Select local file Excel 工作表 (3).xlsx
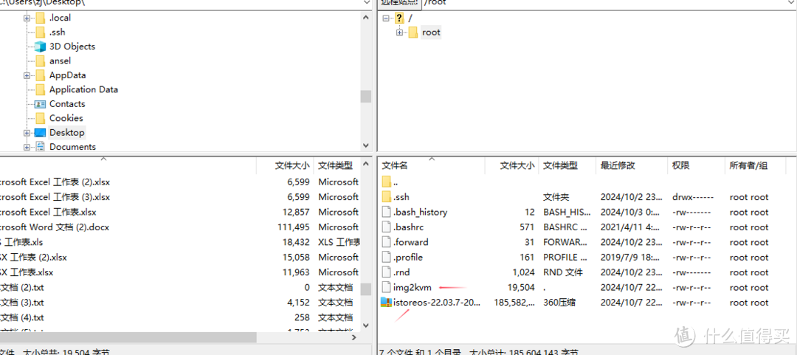Viewport: 797px width, 355px height. coord(55,197)
